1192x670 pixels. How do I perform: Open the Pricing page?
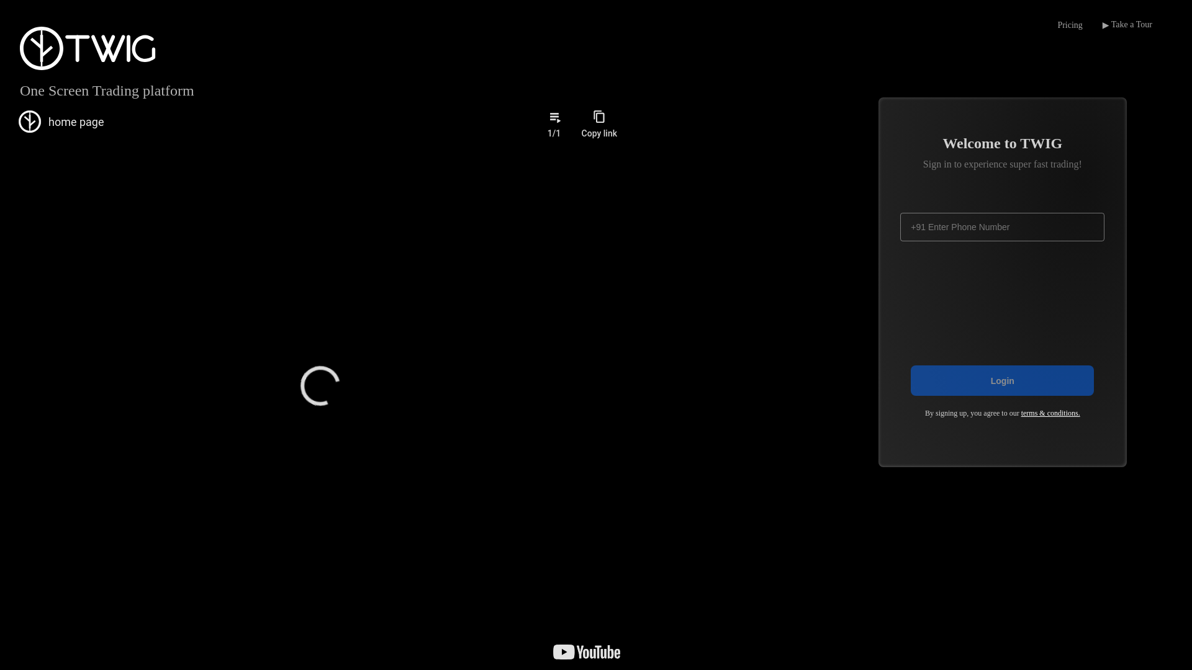point(1070,25)
